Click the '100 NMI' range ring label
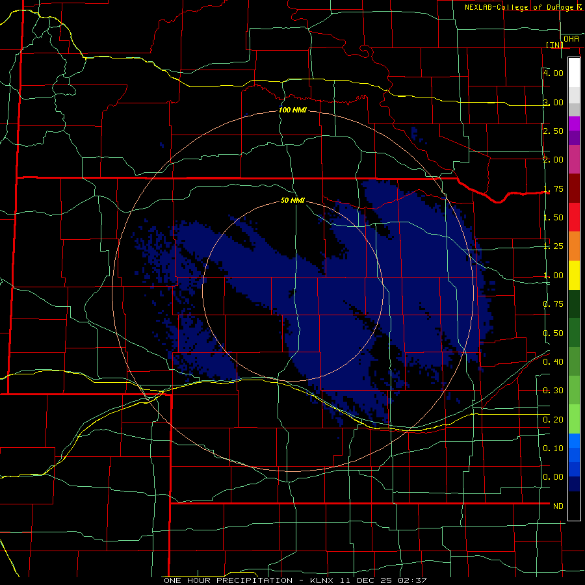This screenshot has width=585, height=585. click(292, 110)
